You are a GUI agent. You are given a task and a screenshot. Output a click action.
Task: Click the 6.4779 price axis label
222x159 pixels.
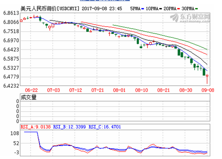coord(11,77)
